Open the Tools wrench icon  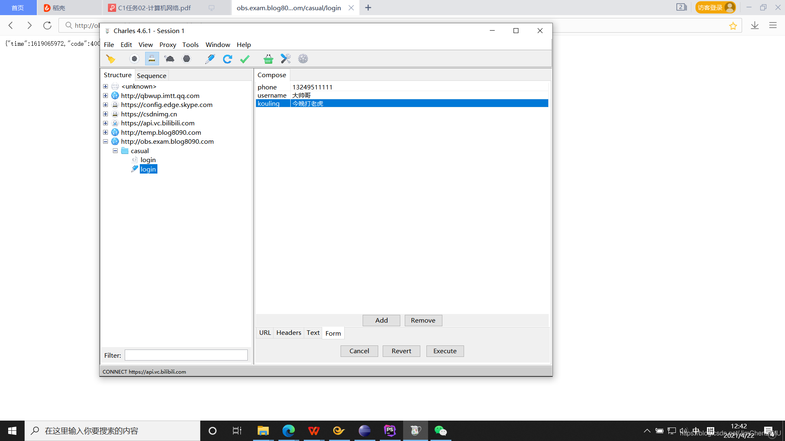pos(285,59)
